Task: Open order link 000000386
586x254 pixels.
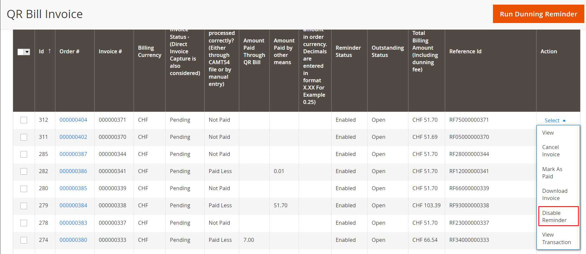Action: pos(73,171)
